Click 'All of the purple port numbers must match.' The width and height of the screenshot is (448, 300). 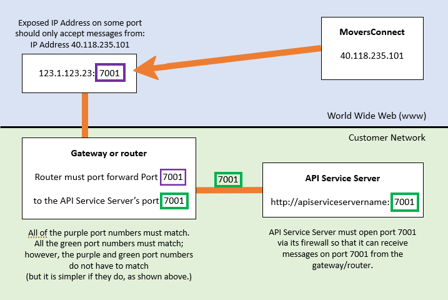click(109, 233)
